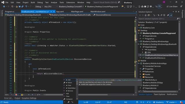Image resolution: width=185 pixels, height=104 pixels.
Task: Open the Debug configuration dropdown
Action: [x=39, y=7]
